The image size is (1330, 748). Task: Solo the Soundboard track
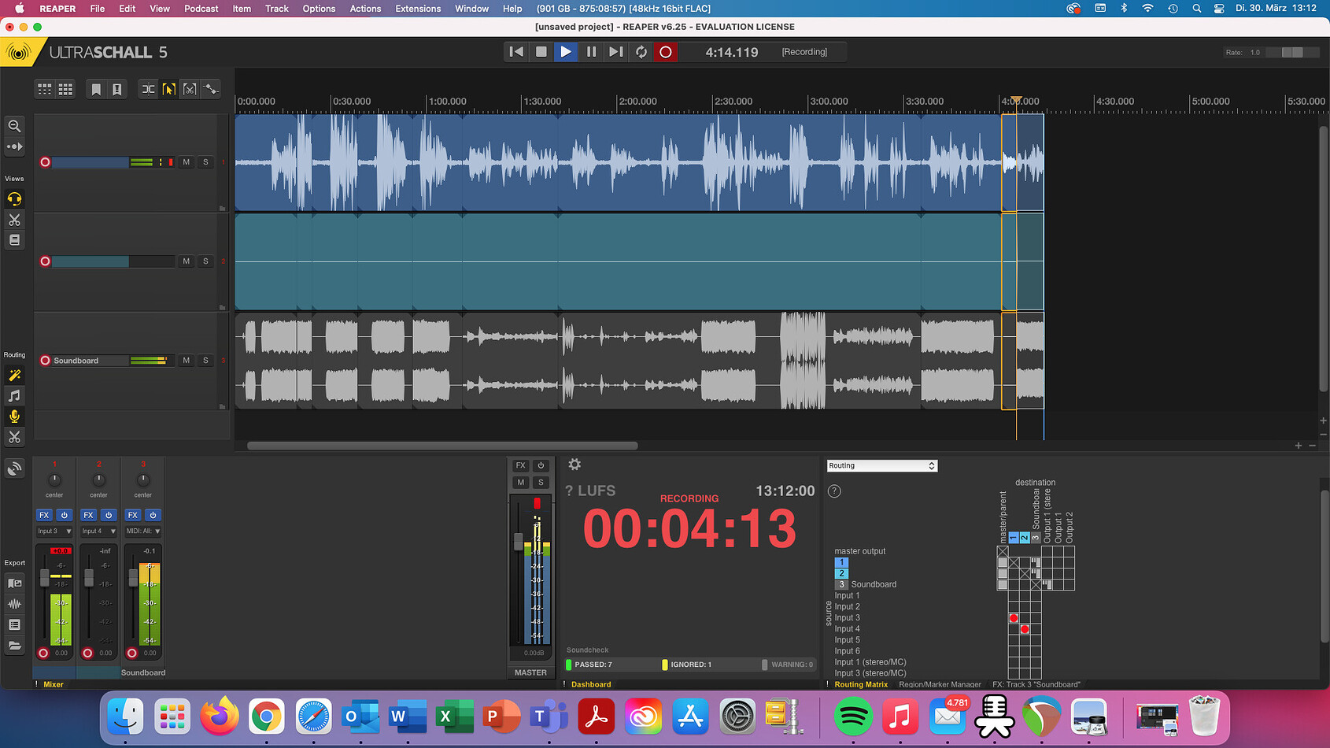pyautogui.click(x=205, y=361)
